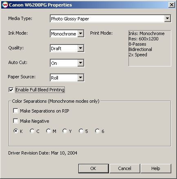Open the Quality dropdown arrow
Viewport: 177px width, 179px height.
[x=81, y=48]
